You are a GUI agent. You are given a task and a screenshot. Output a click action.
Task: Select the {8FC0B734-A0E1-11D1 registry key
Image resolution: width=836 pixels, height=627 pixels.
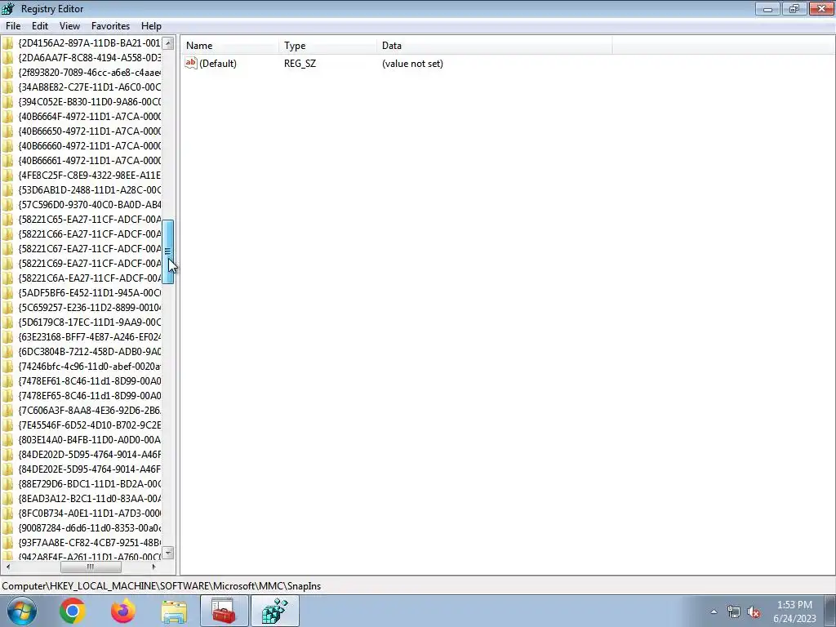coord(89,514)
